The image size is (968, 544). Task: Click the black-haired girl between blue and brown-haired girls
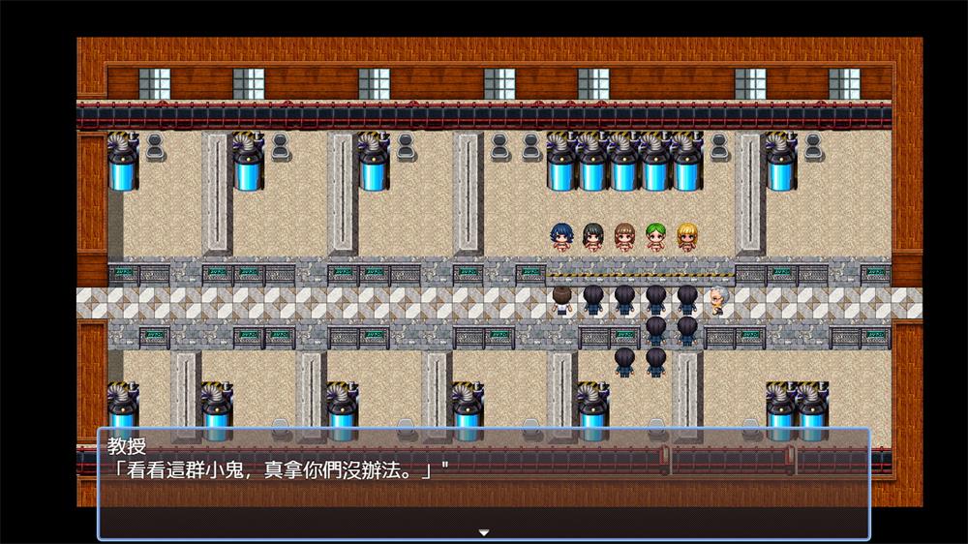[x=593, y=238]
